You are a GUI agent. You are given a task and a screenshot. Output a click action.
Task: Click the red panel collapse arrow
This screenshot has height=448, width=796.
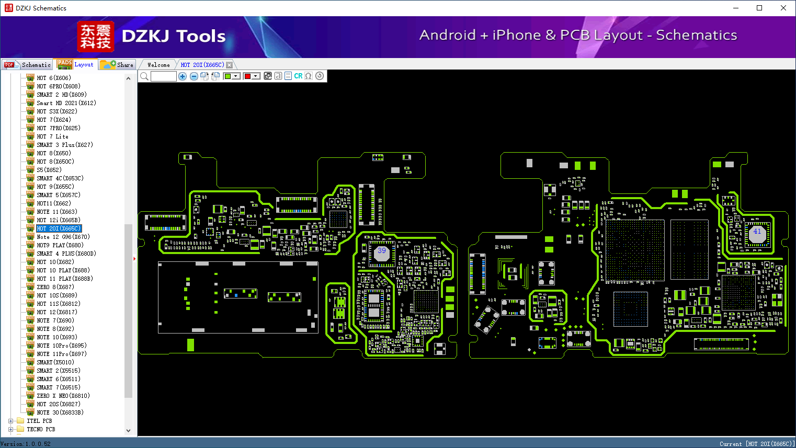click(x=134, y=259)
